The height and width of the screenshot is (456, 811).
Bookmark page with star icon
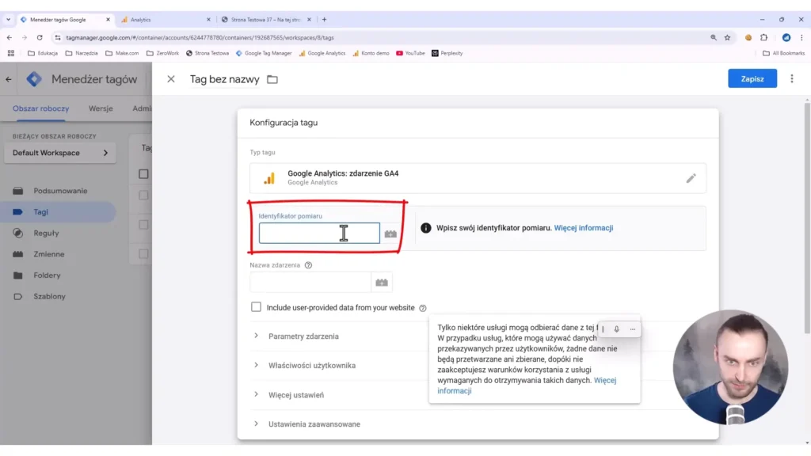(x=727, y=37)
